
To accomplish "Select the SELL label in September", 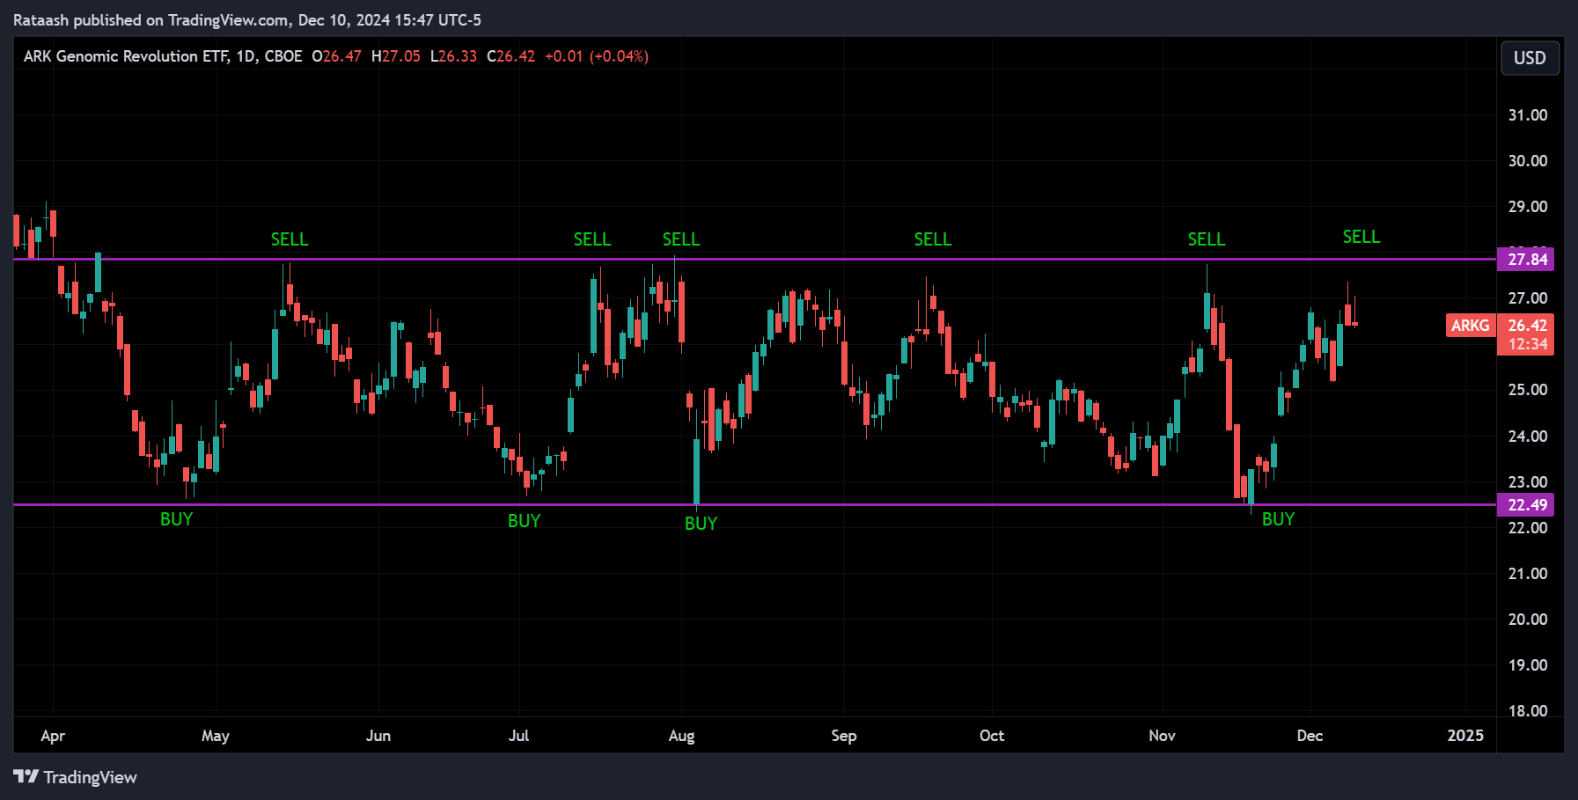I will click(933, 239).
